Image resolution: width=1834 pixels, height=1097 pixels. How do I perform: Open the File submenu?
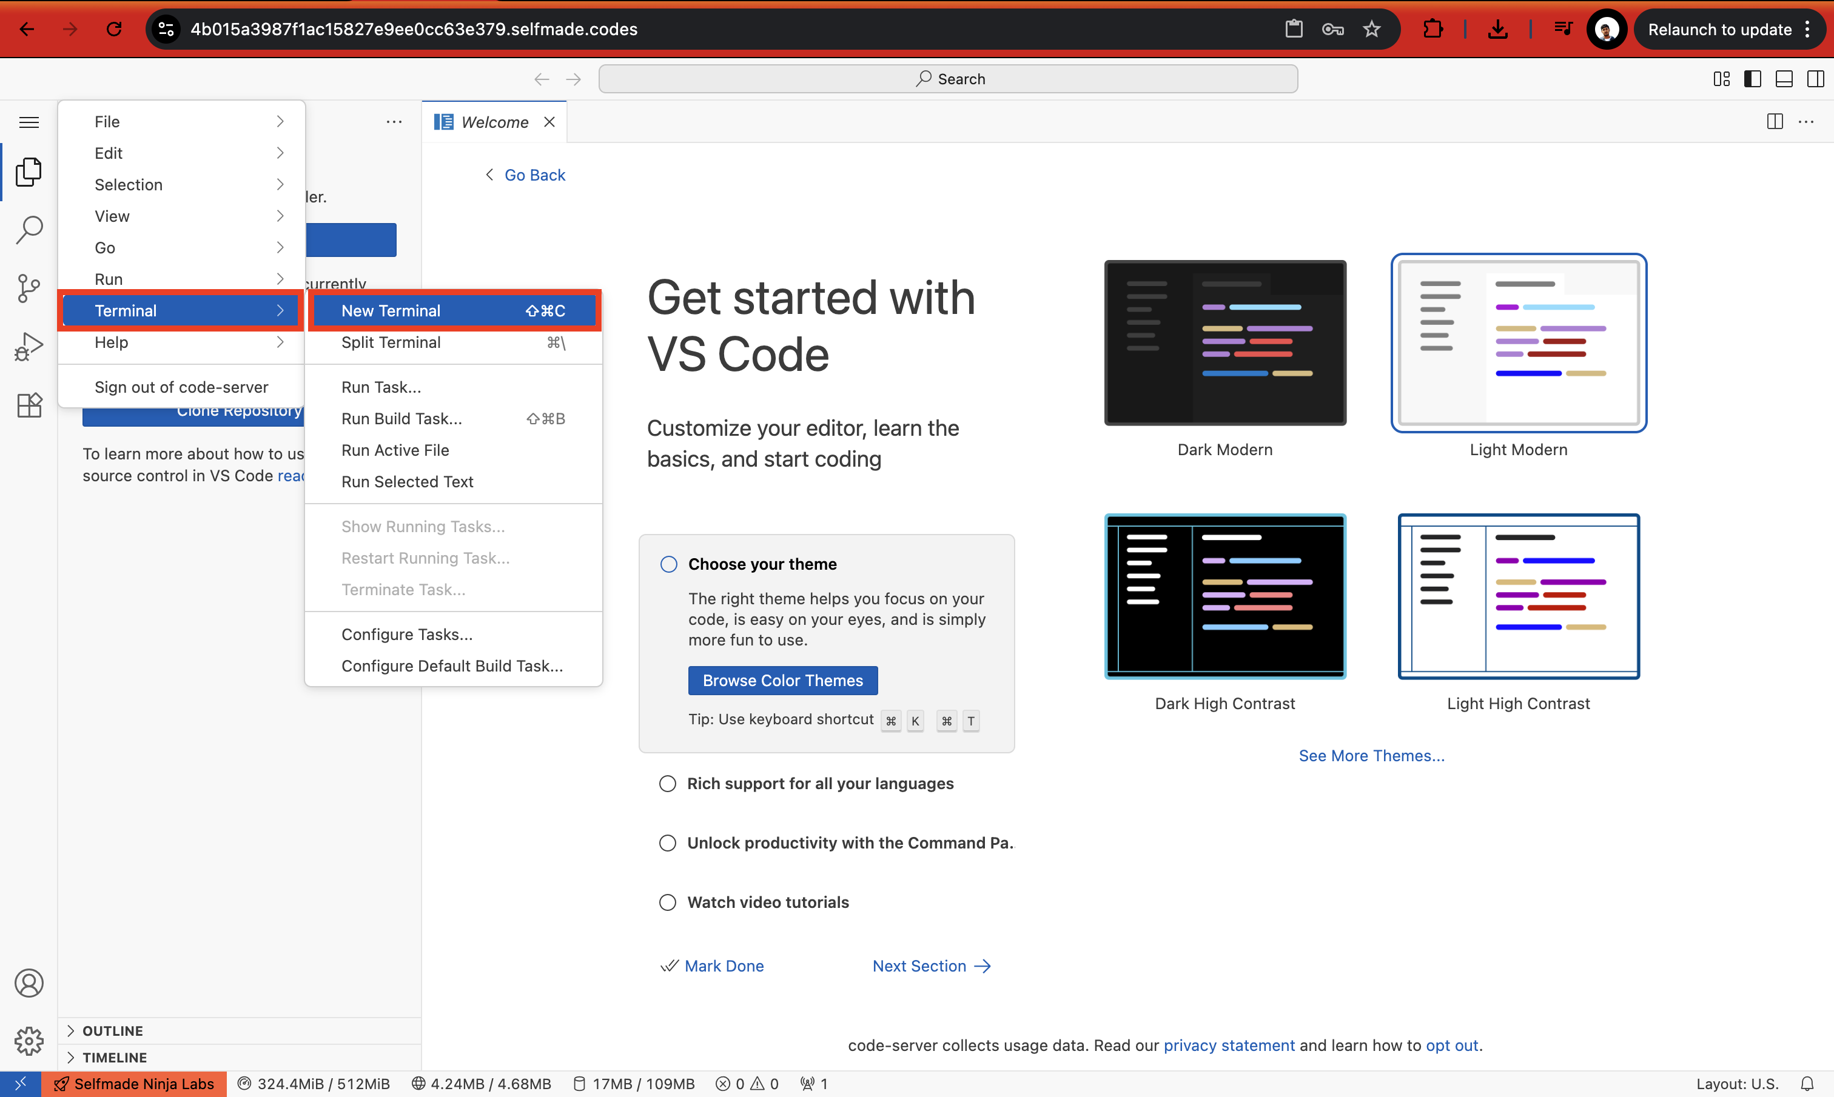(181, 121)
